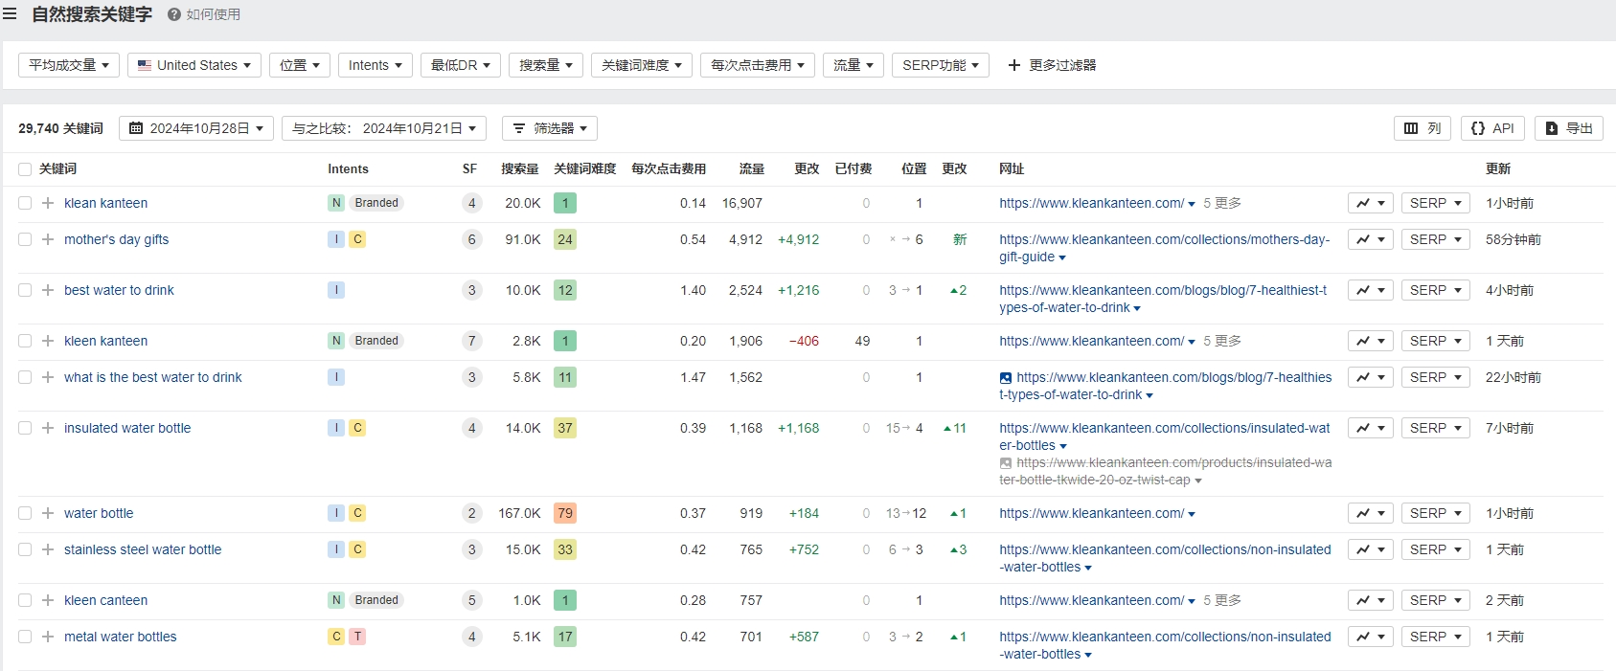This screenshot has height=671, width=1616.
Task: Toggle select-all checkbox in header row
Action: (25, 169)
